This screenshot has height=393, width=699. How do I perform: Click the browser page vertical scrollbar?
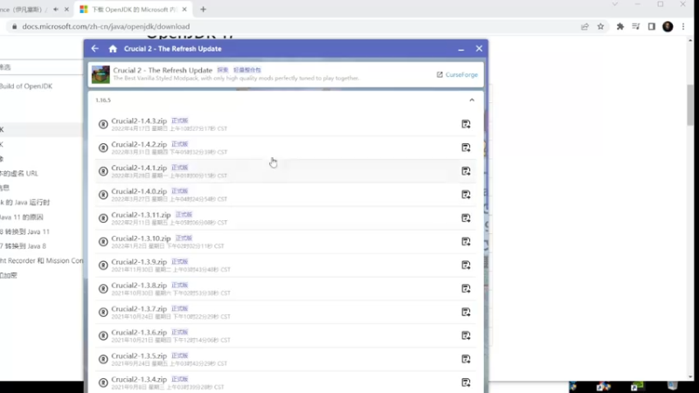tap(690, 104)
